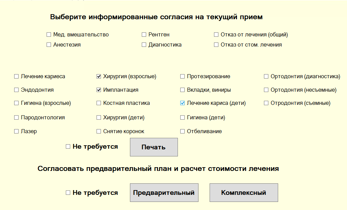The image size is (347, 210).
Task: Tick Отказ от стом. лечения checkbox
Action: tap(216, 45)
